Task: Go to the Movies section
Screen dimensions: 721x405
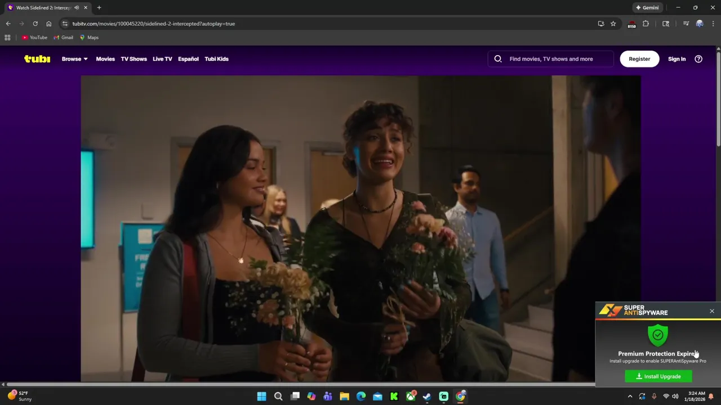Action: pos(105,58)
